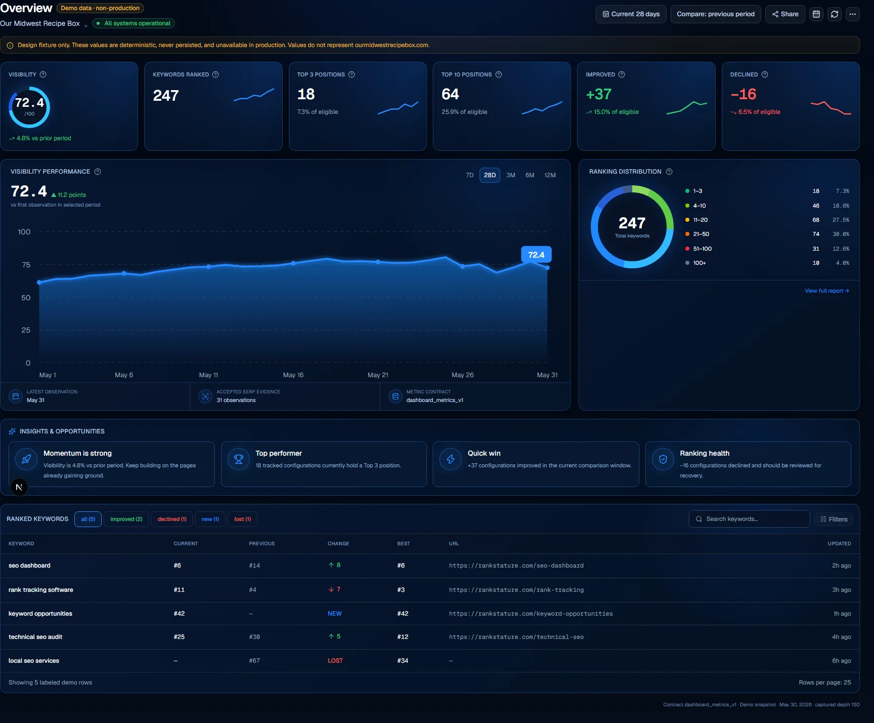Click the Visibility Performance help icon
Viewport: 874px width, 723px height.
(x=98, y=172)
